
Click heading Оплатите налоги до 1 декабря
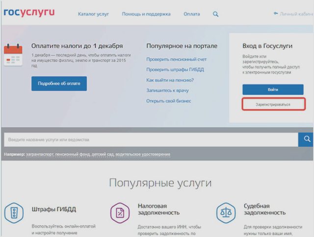pos(77,46)
